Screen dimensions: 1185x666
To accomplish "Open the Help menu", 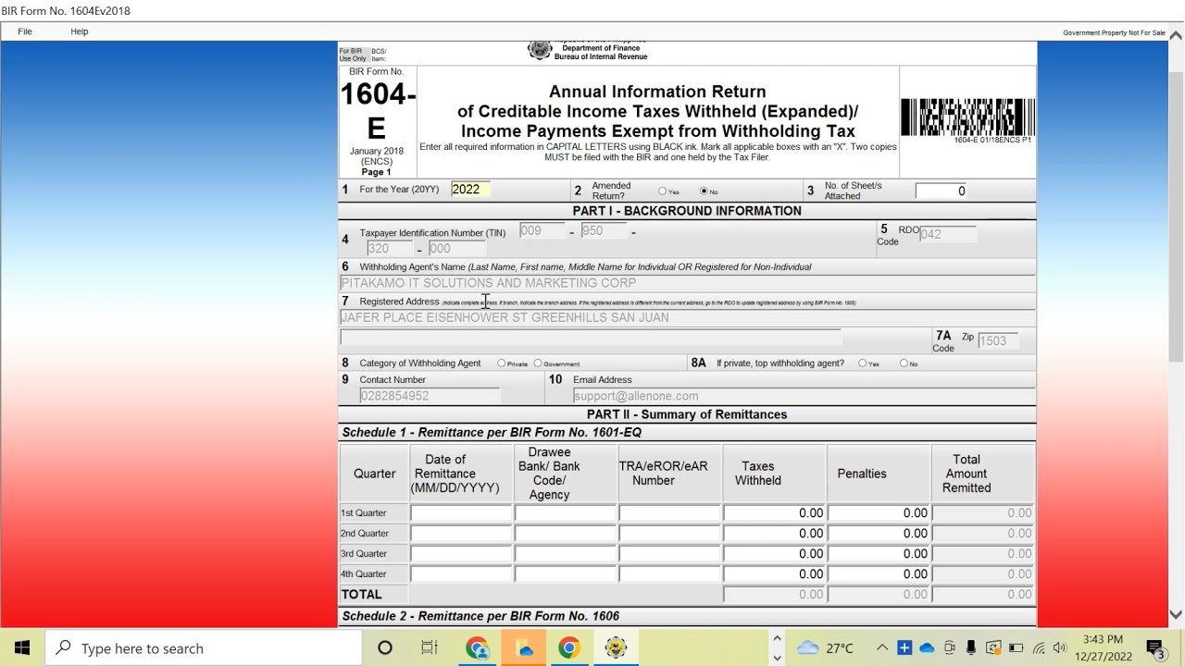I will pyautogui.click(x=80, y=31).
